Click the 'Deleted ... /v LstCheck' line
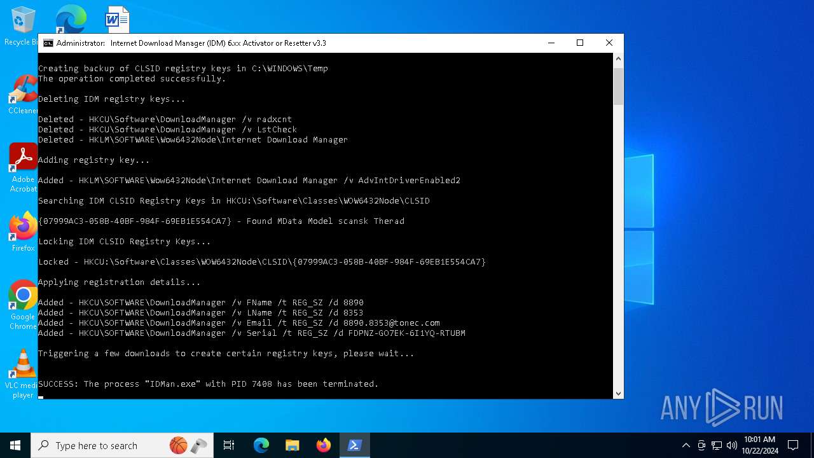 coord(167,129)
